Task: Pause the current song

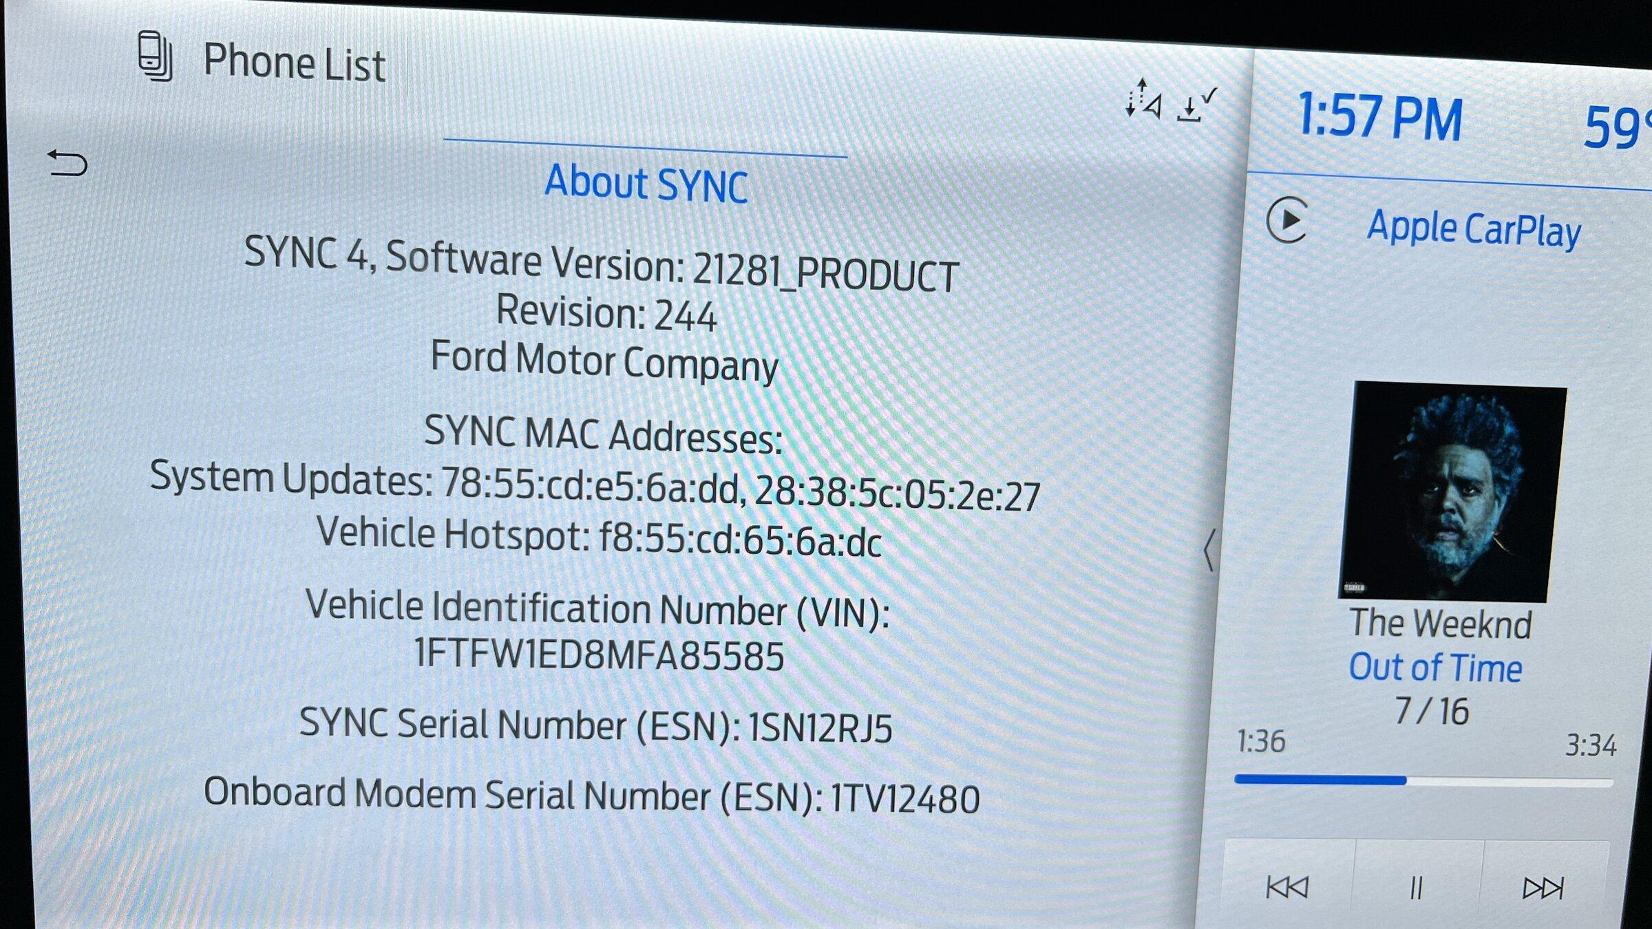Action: pos(1416,888)
